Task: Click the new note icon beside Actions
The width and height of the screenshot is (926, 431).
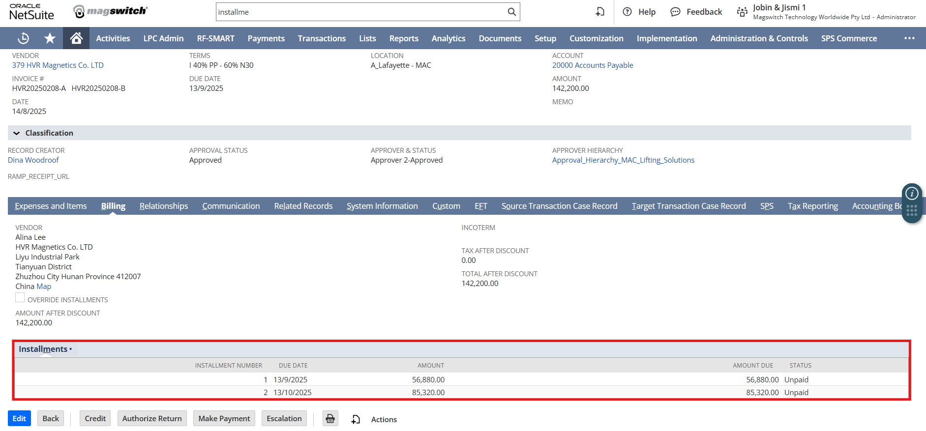Action: [x=356, y=419]
